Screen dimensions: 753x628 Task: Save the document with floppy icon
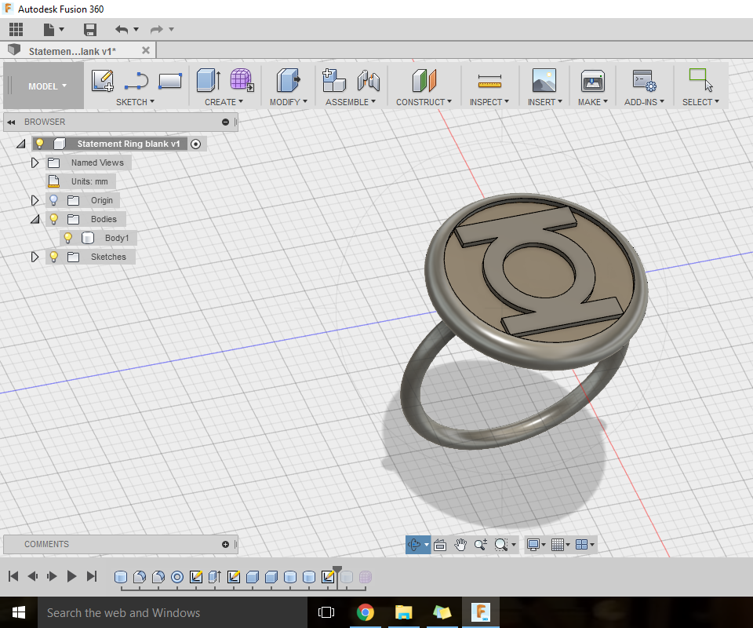point(89,30)
